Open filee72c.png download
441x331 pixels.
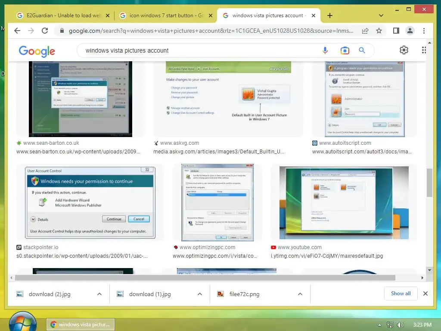244,294
